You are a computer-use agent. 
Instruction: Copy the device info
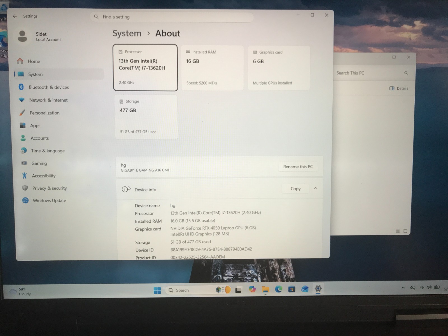click(x=295, y=189)
